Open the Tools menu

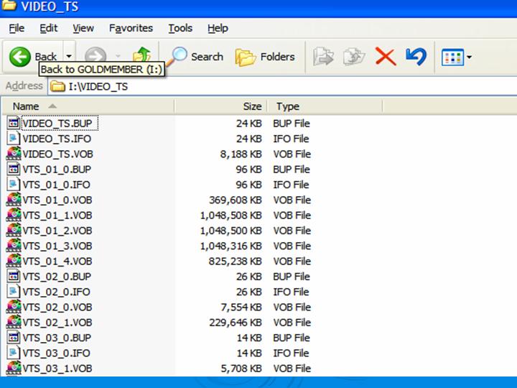tap(180, 28)
